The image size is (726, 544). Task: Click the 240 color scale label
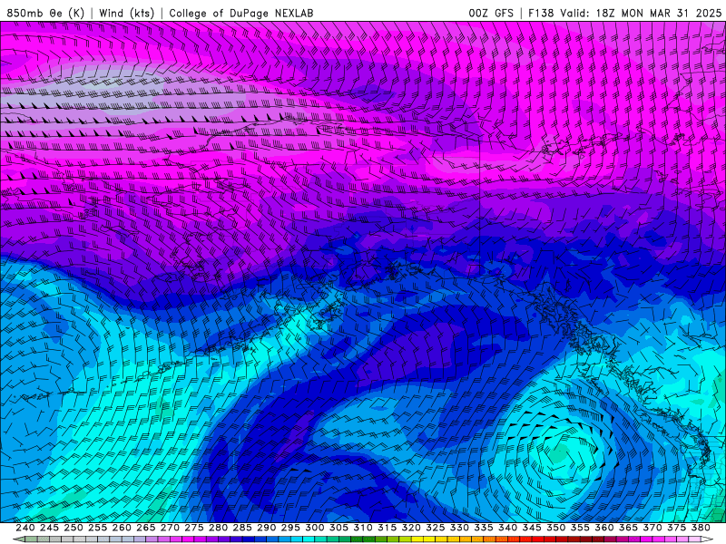[25, 528]
